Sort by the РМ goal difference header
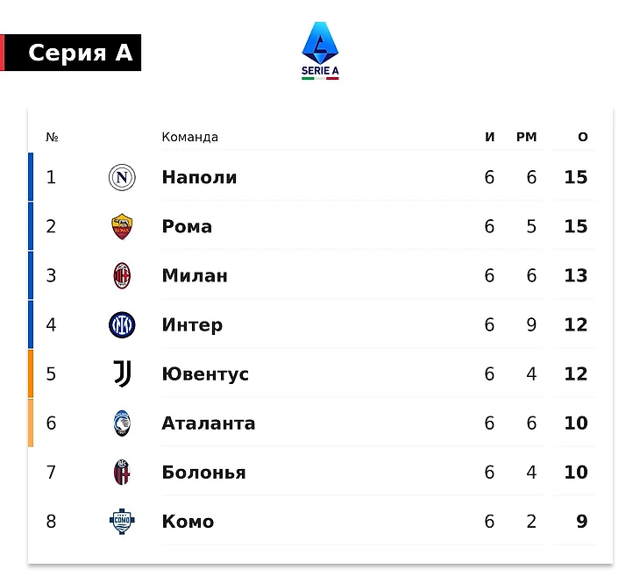 tap(526, 137)
